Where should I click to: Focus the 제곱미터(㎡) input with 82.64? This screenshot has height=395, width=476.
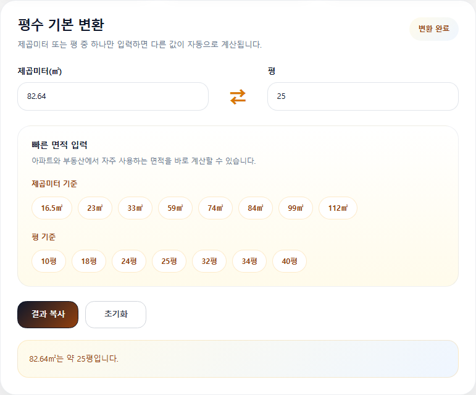tap(113, 96)
